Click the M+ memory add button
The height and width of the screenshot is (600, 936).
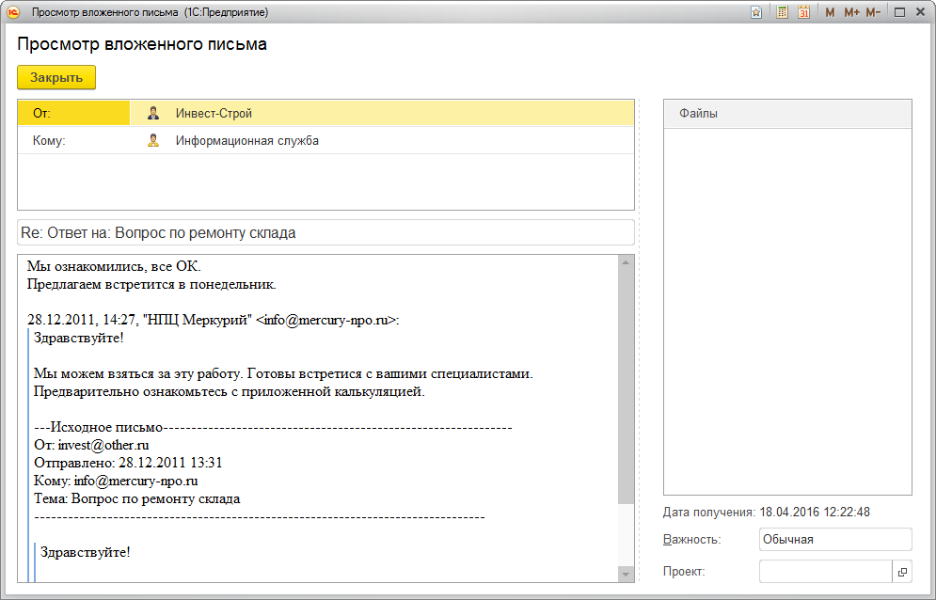click(851, 12)
